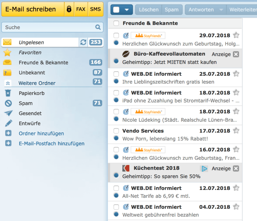Click the unread dot of Vendo Services email
This screenshot has width=257, height=221.
click(116, 138)
